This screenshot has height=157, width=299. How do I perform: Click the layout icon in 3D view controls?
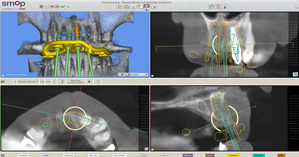129,75
